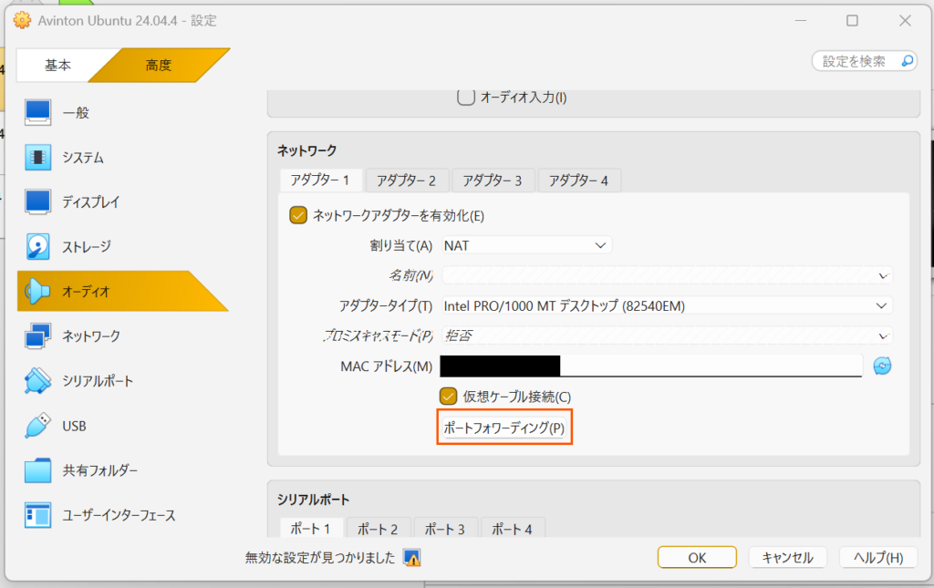Switch to the 基本 tab
This screenshot has height=588, width=934.
point(57,65)
